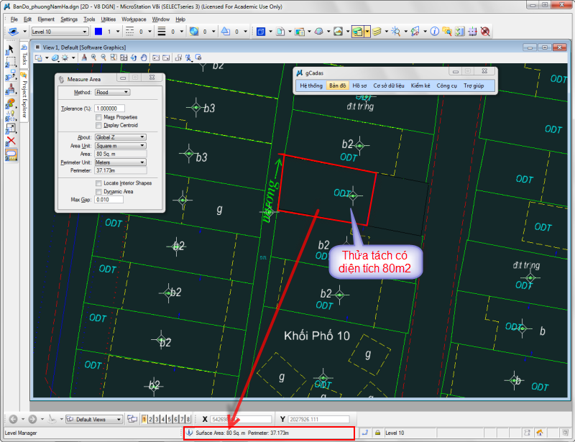
Task: Expand the Area Unit dropdown
Action: [x=120, y=145]
